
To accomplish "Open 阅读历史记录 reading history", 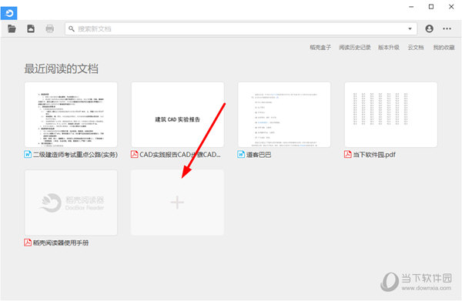I will (x=355, y=48).
